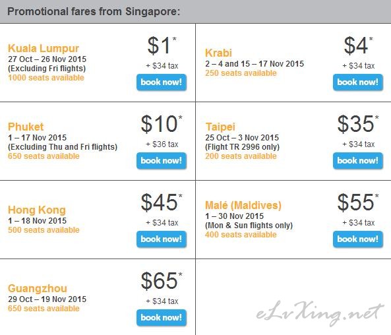Open the Guangzhou destination title

point(38,288)
